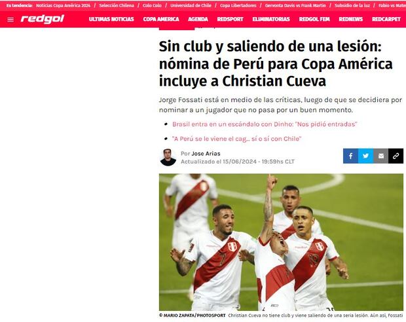Open REDSPORT section

[231, 19]
